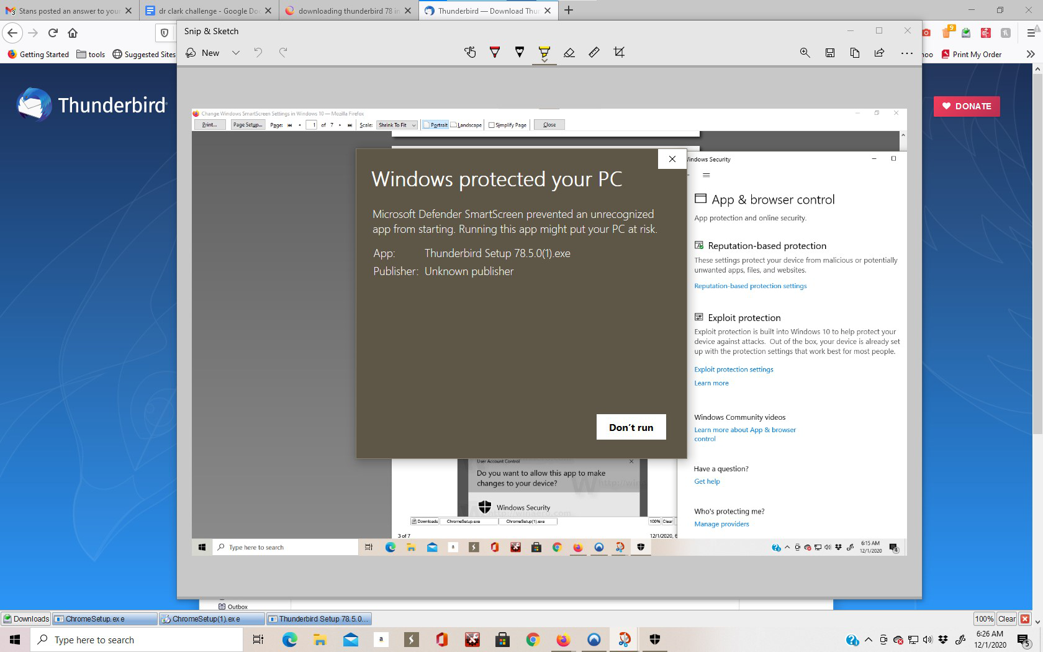Image resolution: width=1043 pixels, height=652 pixels.
Task: Toggle the Ruler tool
Action: tap(594, 53)
